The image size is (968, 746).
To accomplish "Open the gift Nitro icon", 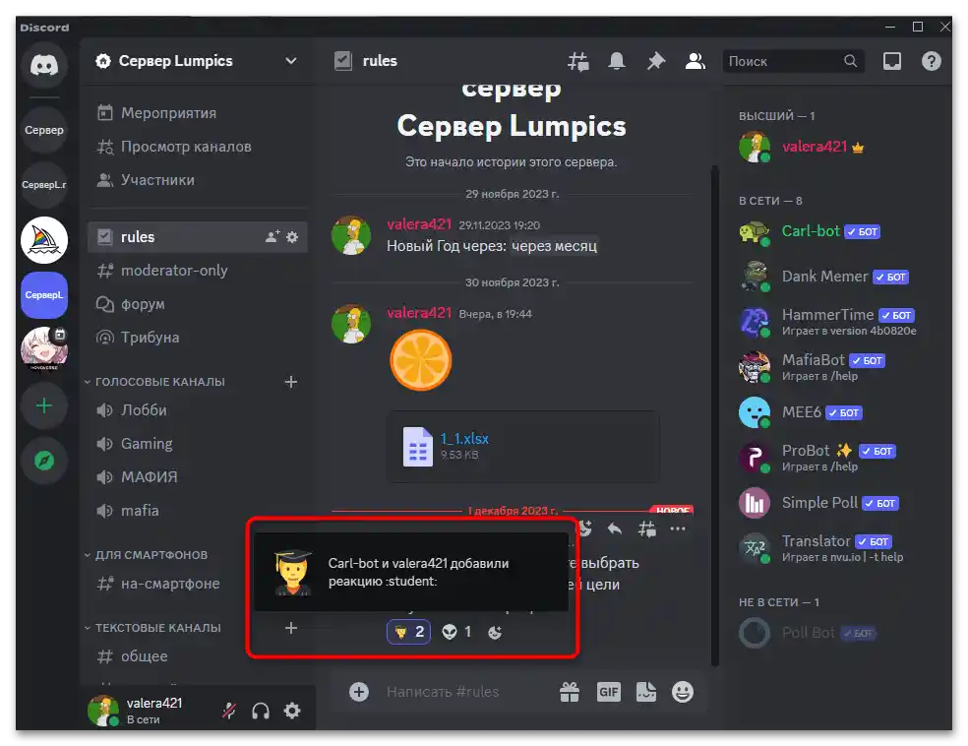I will 570,692.
